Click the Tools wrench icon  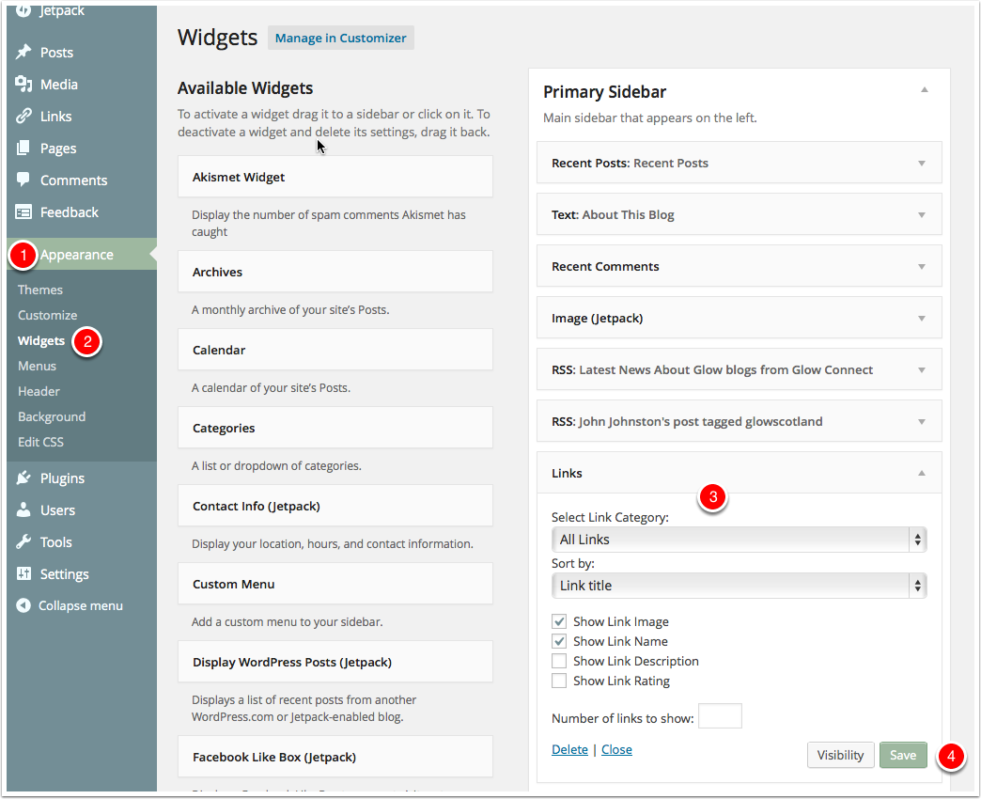pos(23,541)
